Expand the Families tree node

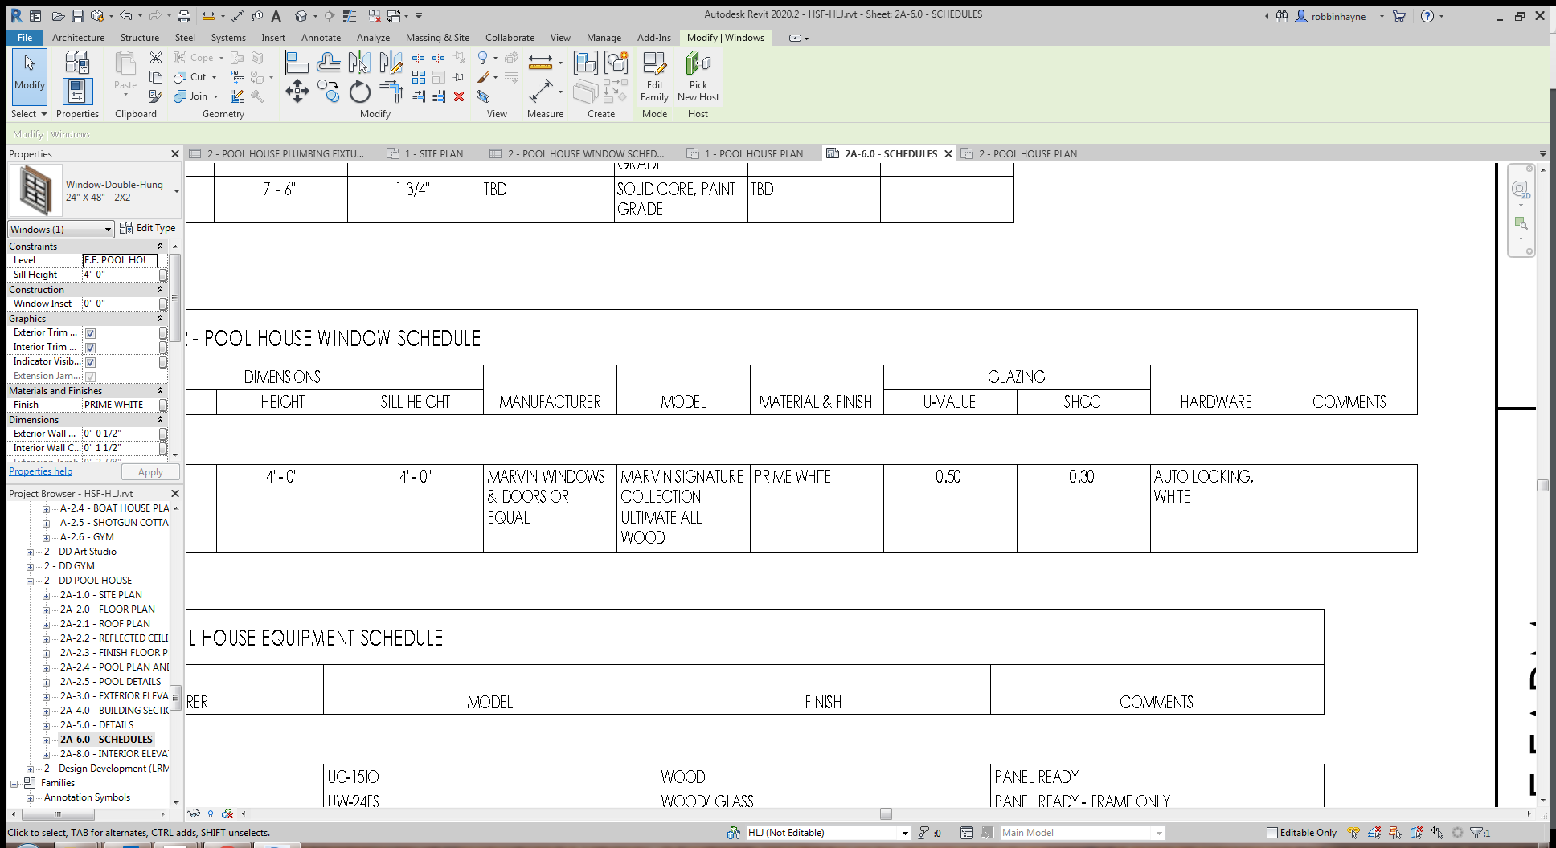[14, 784]
